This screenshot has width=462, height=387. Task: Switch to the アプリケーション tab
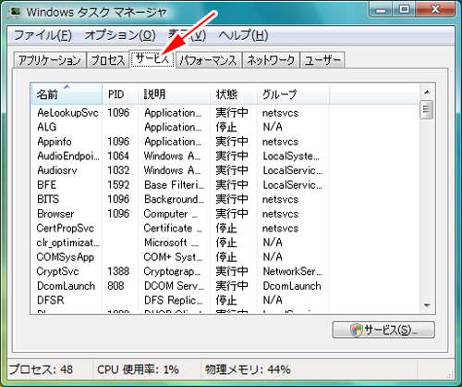pyautogui.click(x=50, y=60)
